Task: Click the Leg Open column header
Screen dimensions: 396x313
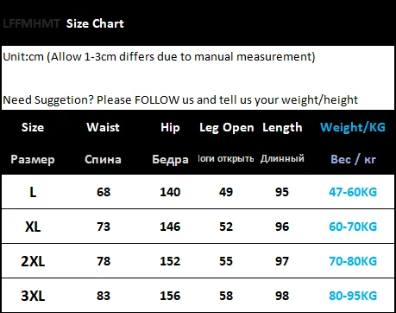Action: tap(227, 128)
